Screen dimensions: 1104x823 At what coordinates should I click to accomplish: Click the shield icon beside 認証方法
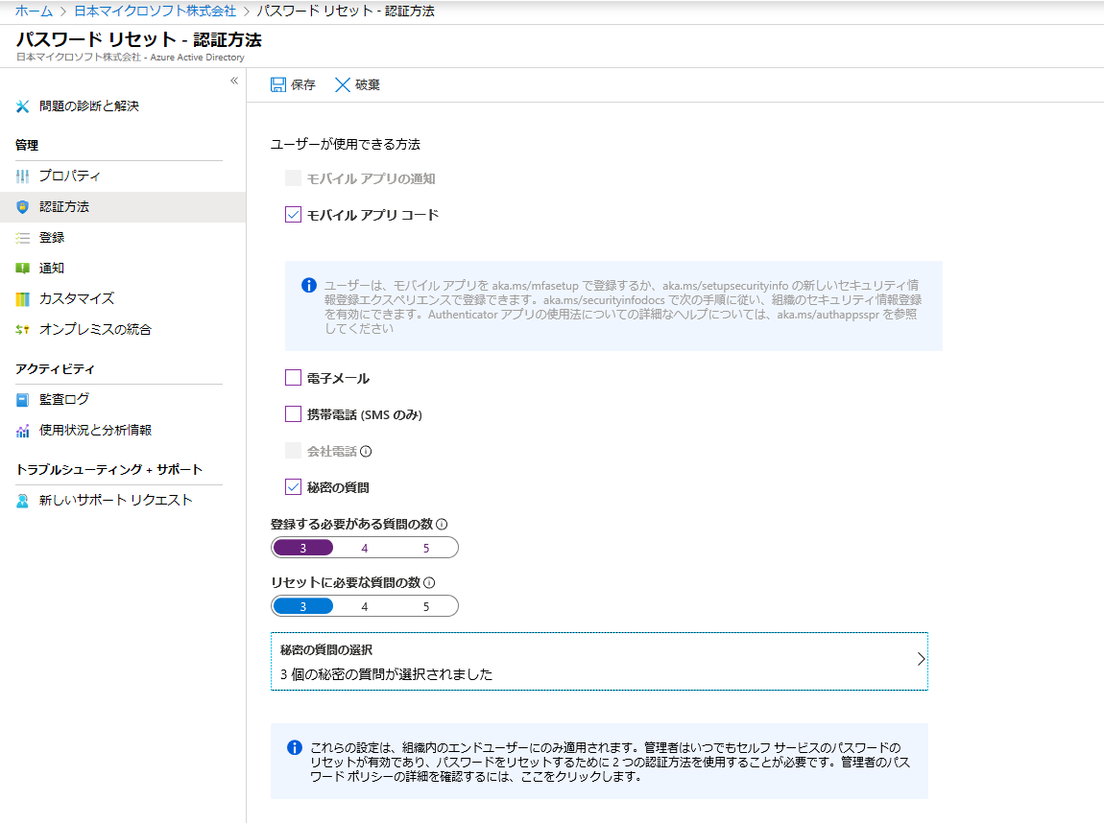point(22,207)
